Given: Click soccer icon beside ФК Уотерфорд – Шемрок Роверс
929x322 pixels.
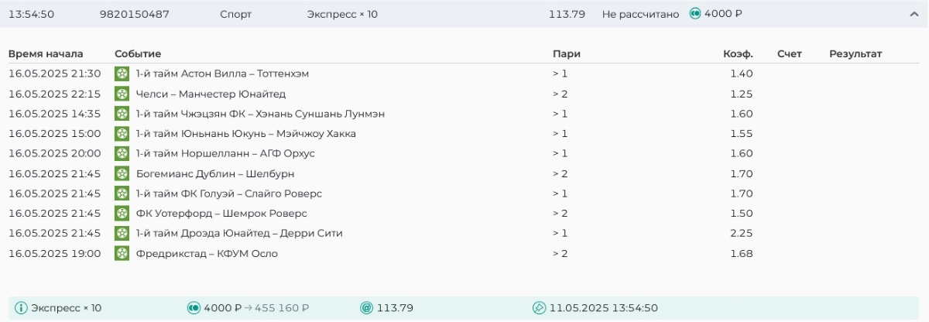Looking at the screenshot, I should pos(122,213).
